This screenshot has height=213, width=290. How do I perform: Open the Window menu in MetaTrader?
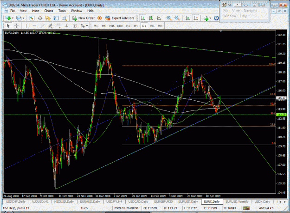[x=77, y=11]
